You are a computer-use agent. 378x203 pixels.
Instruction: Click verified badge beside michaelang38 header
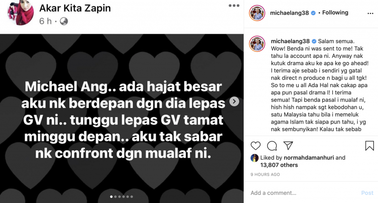pyautogui.click(x=313, y=13)
